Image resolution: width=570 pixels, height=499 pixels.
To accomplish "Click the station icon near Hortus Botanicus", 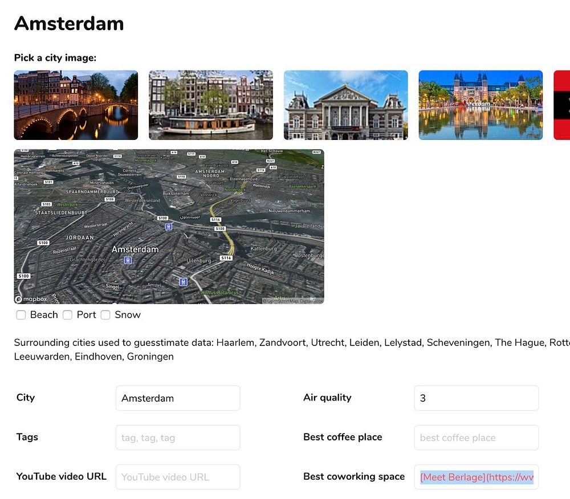I will coord(184,282).
